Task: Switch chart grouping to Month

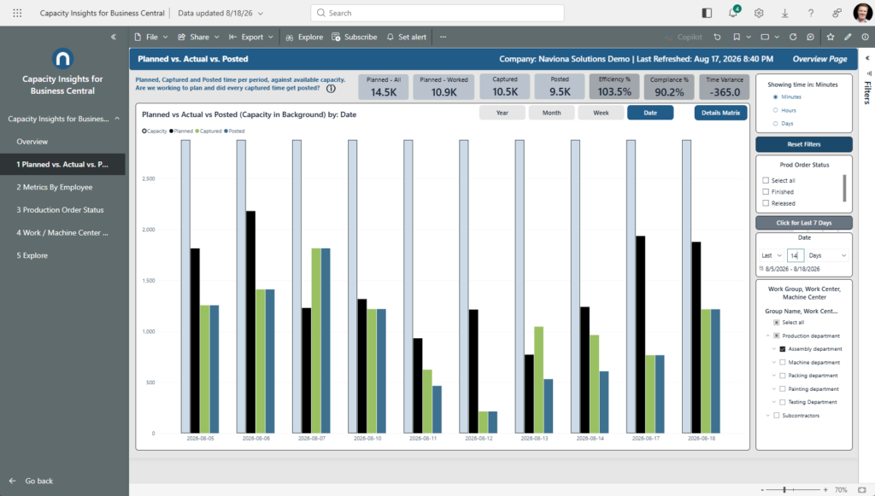Action: tap(551, 113)
